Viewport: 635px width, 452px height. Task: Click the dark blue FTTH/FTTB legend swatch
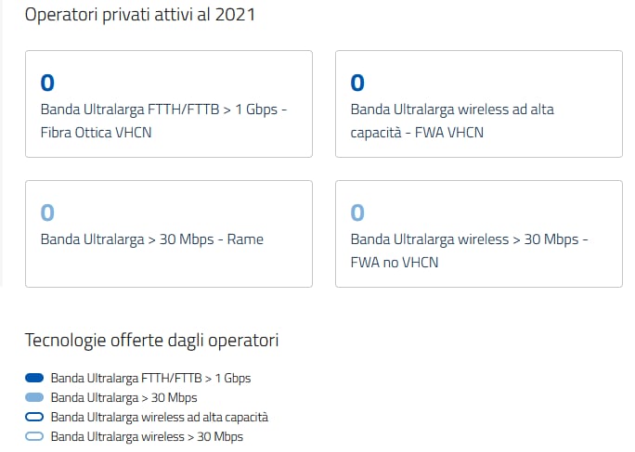[35, 378]
